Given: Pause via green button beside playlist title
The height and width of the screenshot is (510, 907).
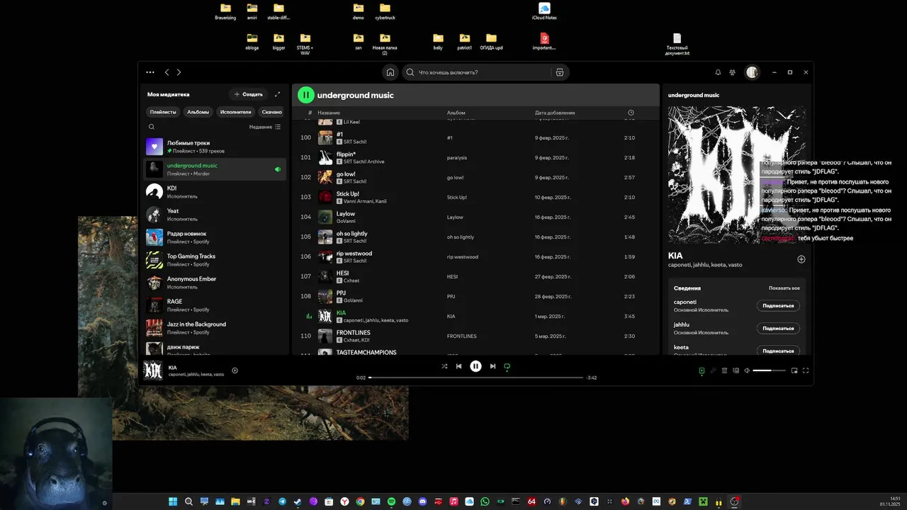Looking at the screenshot, I should (x=305, y=95).
